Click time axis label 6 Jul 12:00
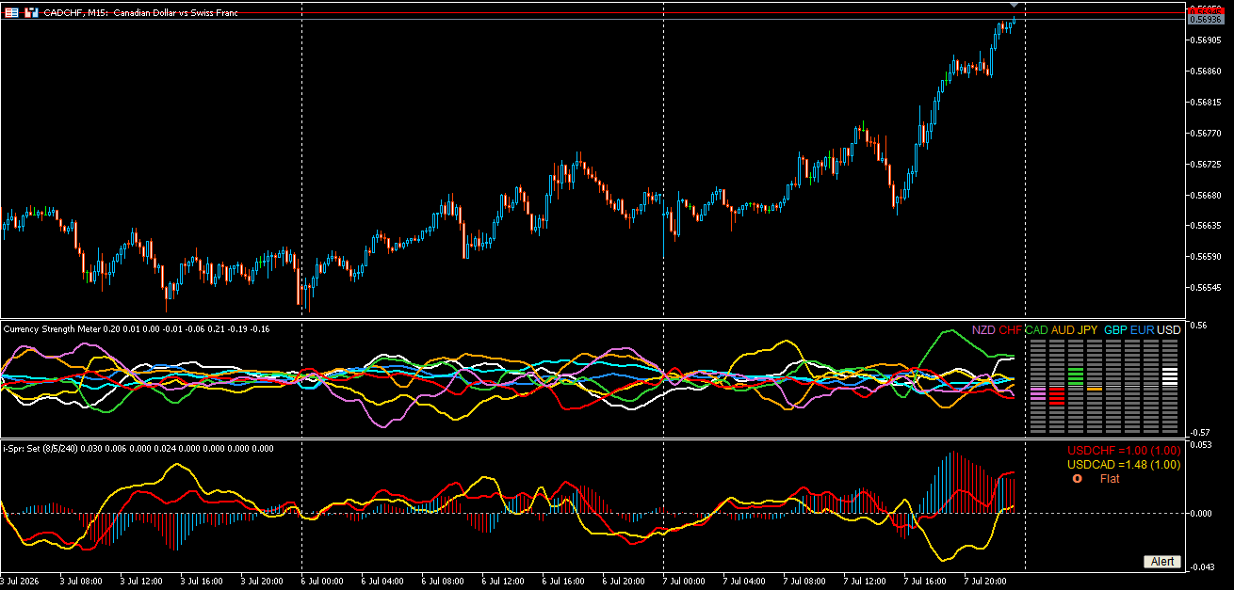The image size is (1234, 590). [503, 582]
